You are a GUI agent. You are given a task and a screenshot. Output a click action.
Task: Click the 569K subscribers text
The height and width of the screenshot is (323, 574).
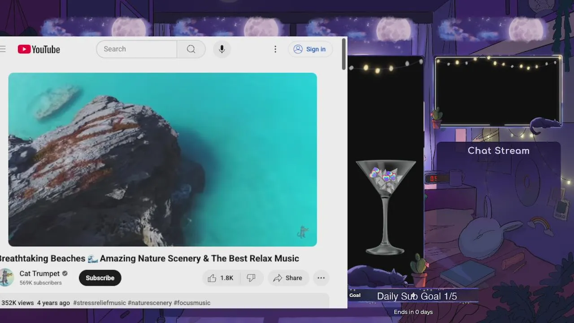[x=41, y=283]
